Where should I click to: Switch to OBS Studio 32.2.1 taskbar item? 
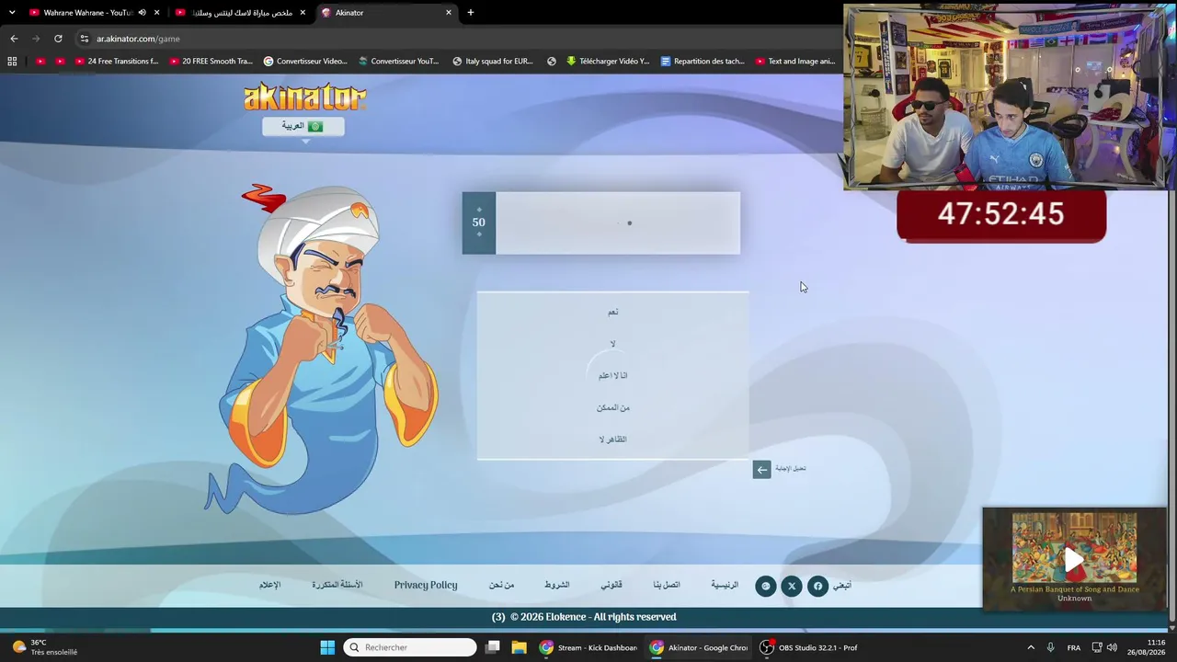[809, 647]
